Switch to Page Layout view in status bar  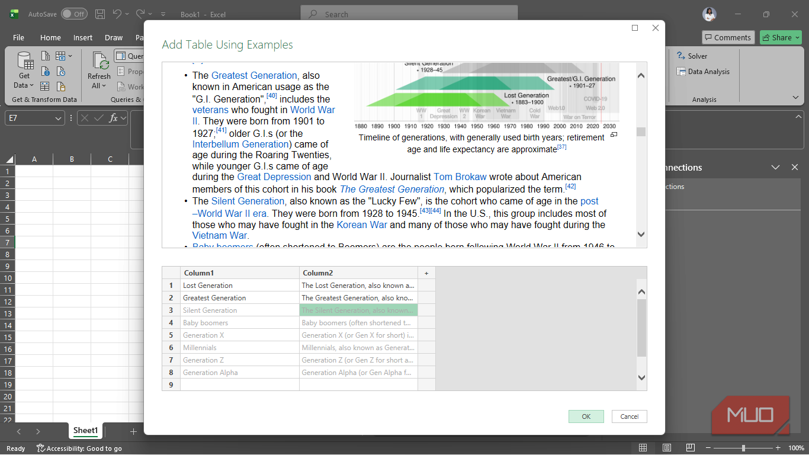(x=667, y=448)
